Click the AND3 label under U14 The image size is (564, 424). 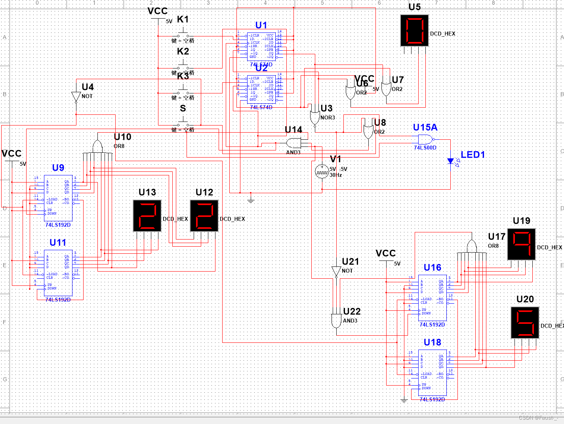pyautogui.click(x=293, y=152)
